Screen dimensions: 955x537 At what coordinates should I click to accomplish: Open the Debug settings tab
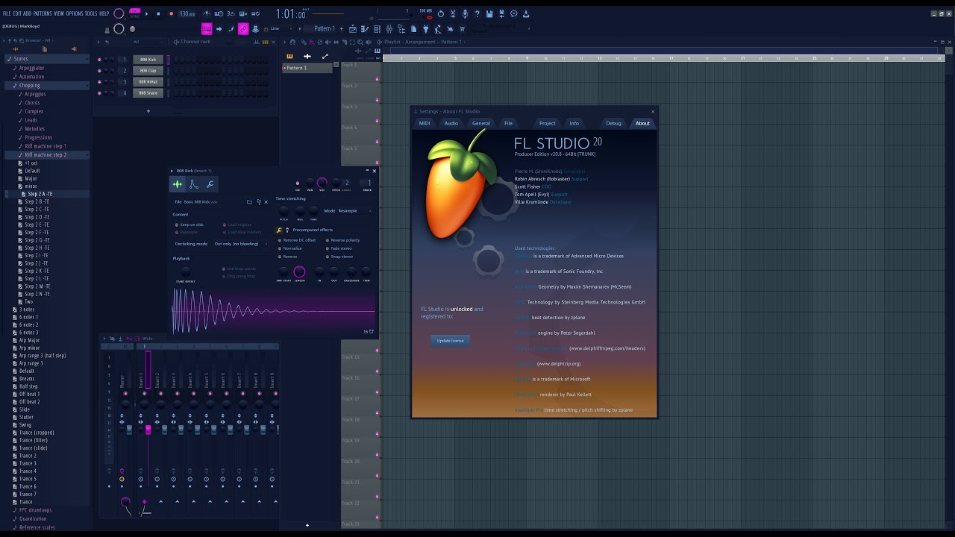[x=613, y=123]
